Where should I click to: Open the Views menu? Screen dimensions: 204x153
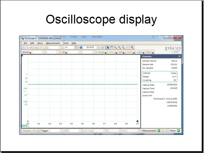[x=40, y=43]
